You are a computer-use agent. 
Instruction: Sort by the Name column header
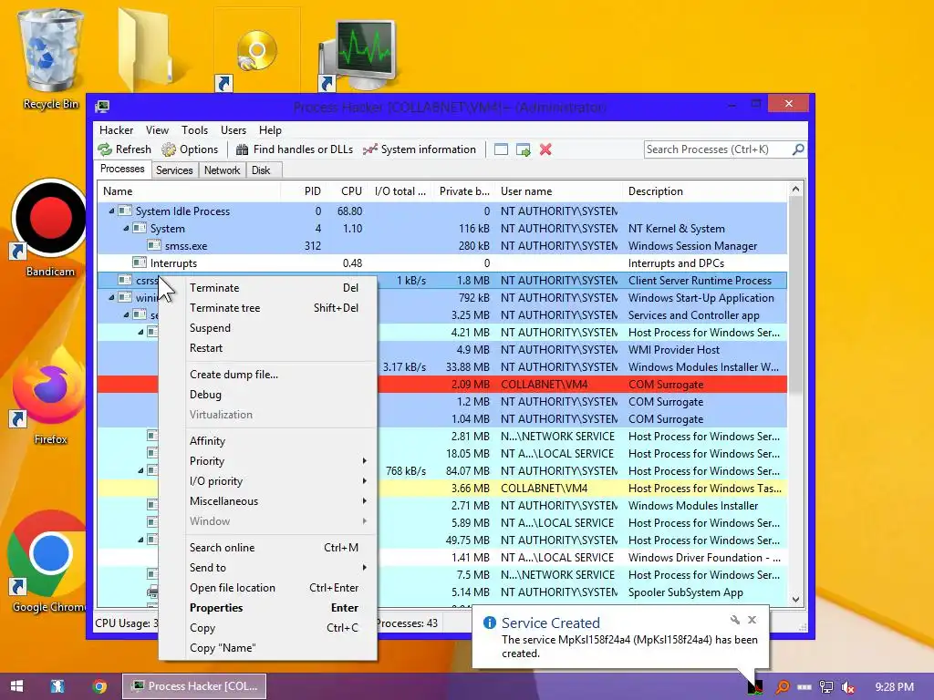point(188,191)
